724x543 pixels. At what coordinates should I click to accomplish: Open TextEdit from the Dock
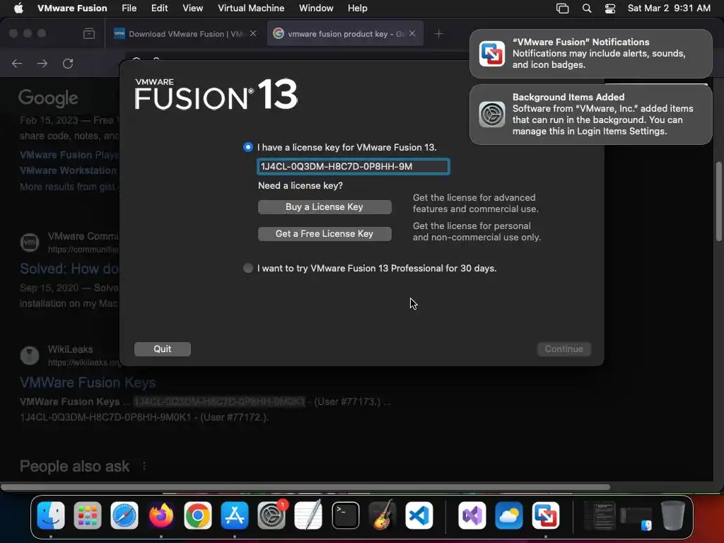click(x=308, y=515)
